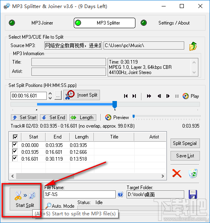The image size is (210, 223).
Task: Click the End column header
Action: click(58, 137)
